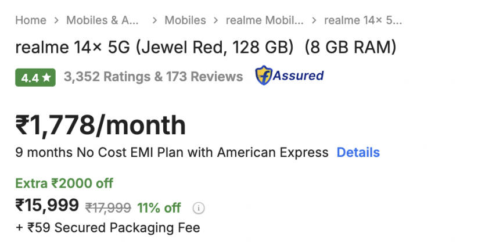
Task: Open 3,352 Ratings & 173 Reviews
Action: pyautogui.click(x=153, y=77)
